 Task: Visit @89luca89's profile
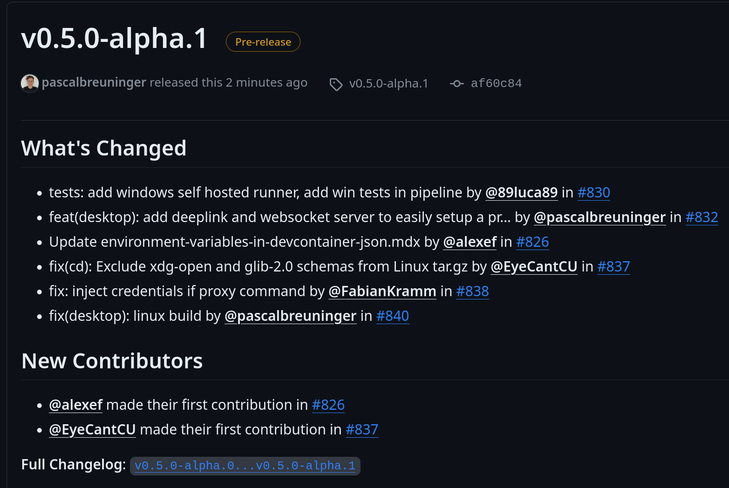521,193
